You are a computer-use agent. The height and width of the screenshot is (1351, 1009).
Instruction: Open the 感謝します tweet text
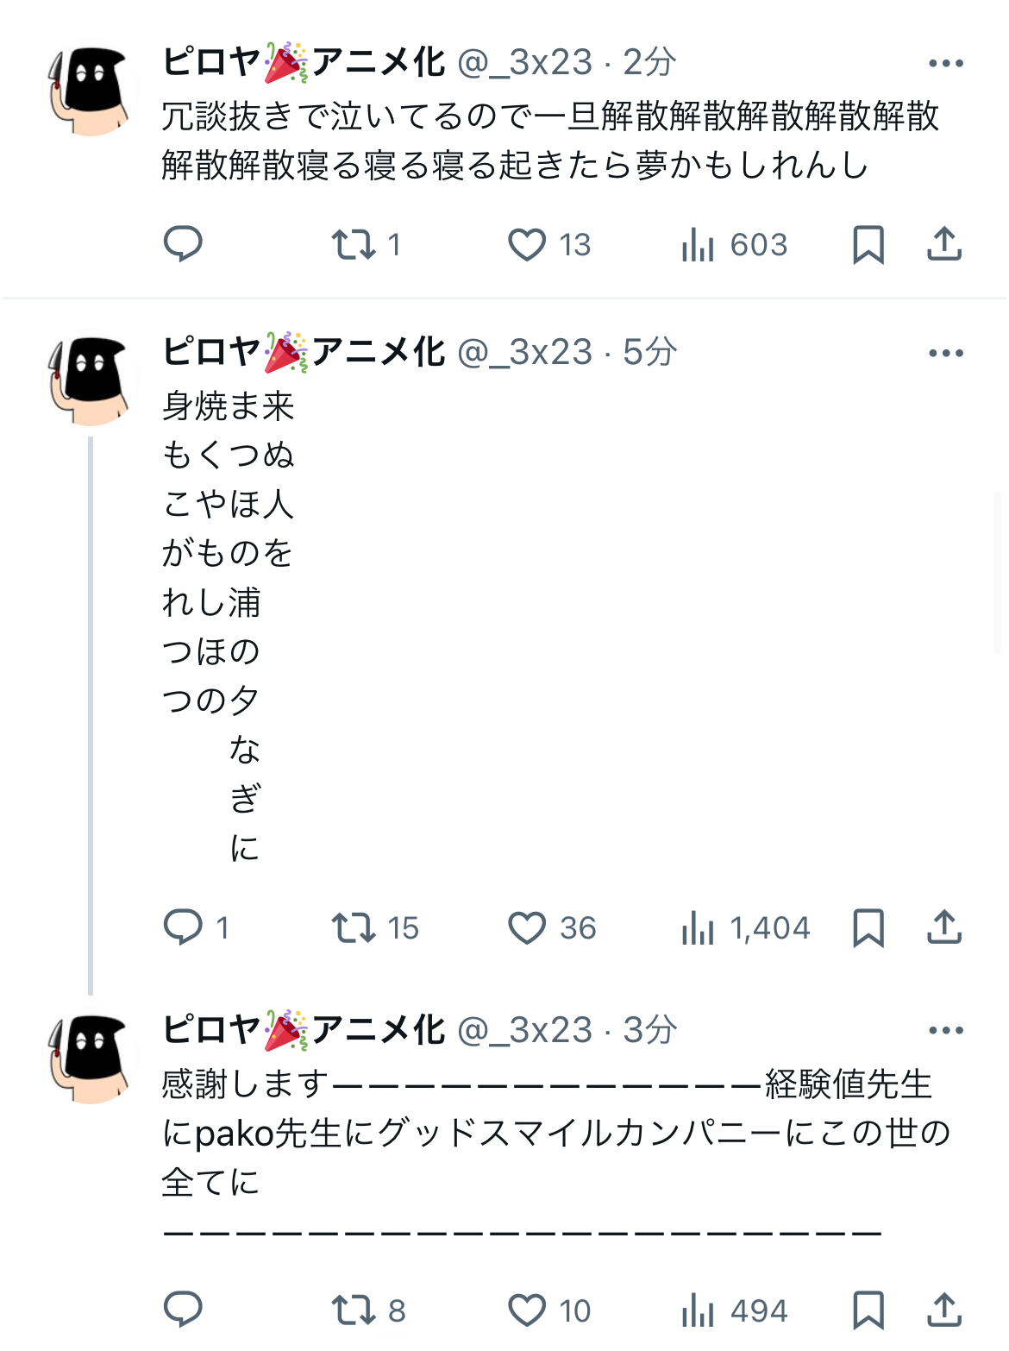(x=552, y=1133)
